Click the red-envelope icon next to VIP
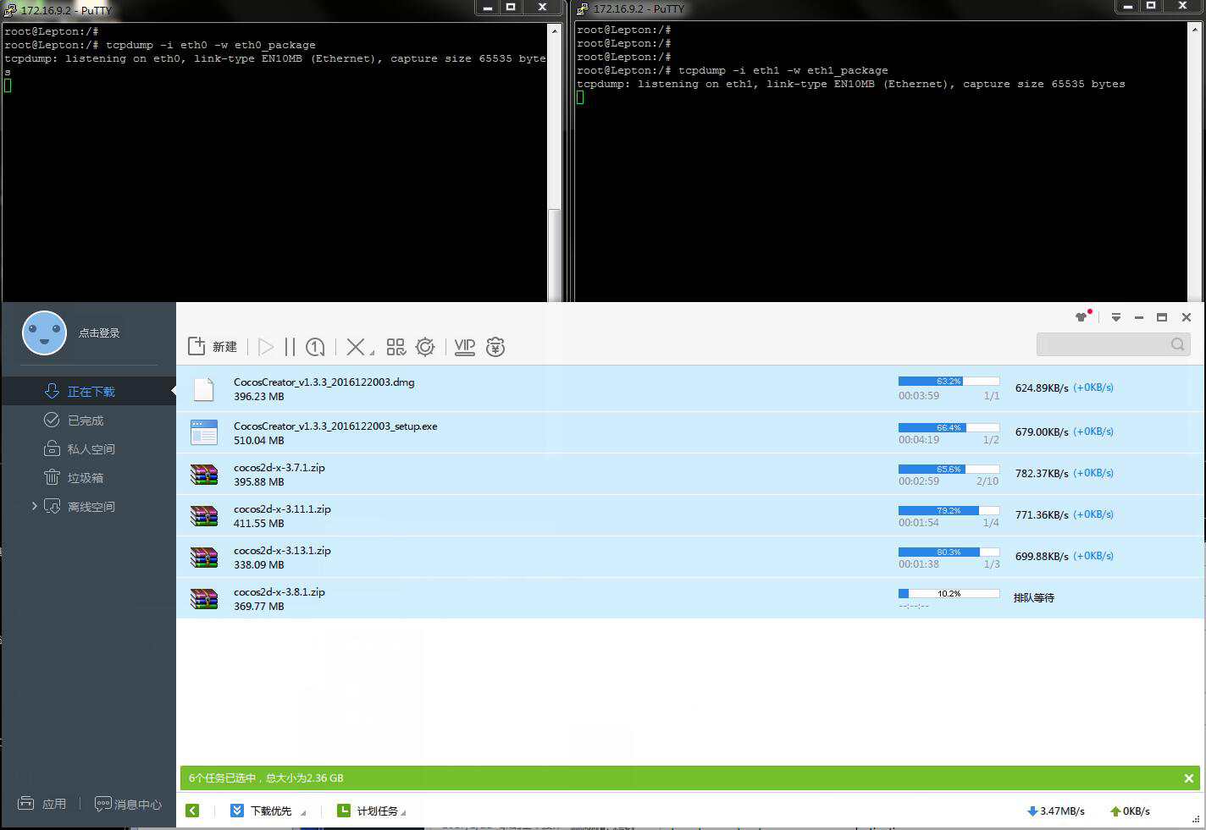Viewport: 1206px width, 830px height. 495,347
